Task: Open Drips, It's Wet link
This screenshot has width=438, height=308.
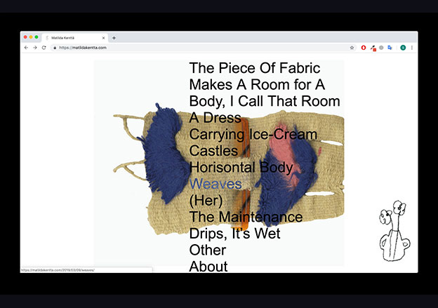Action: coord(234,234)
